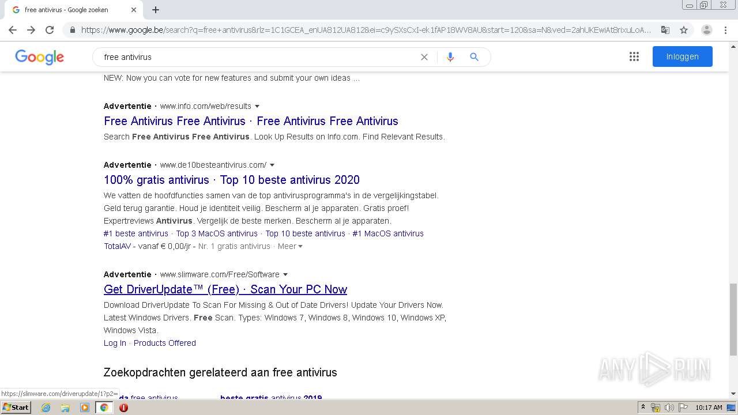
Task: Open 'Get DriverUpdate (Free)' ad link
Action: [x=225, y=289]
